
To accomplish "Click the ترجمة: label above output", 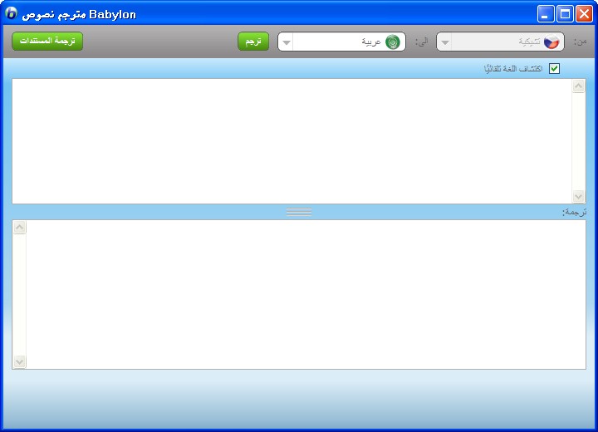I will [575, 212].
